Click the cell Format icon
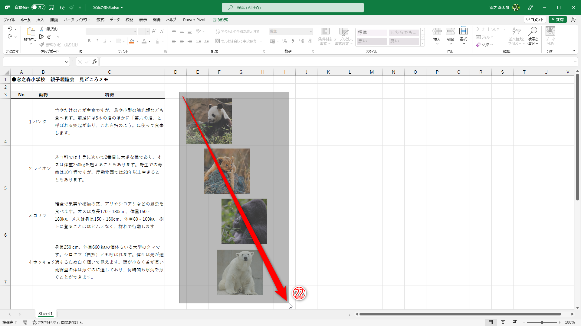581x326 pixels. click(463, 31)
